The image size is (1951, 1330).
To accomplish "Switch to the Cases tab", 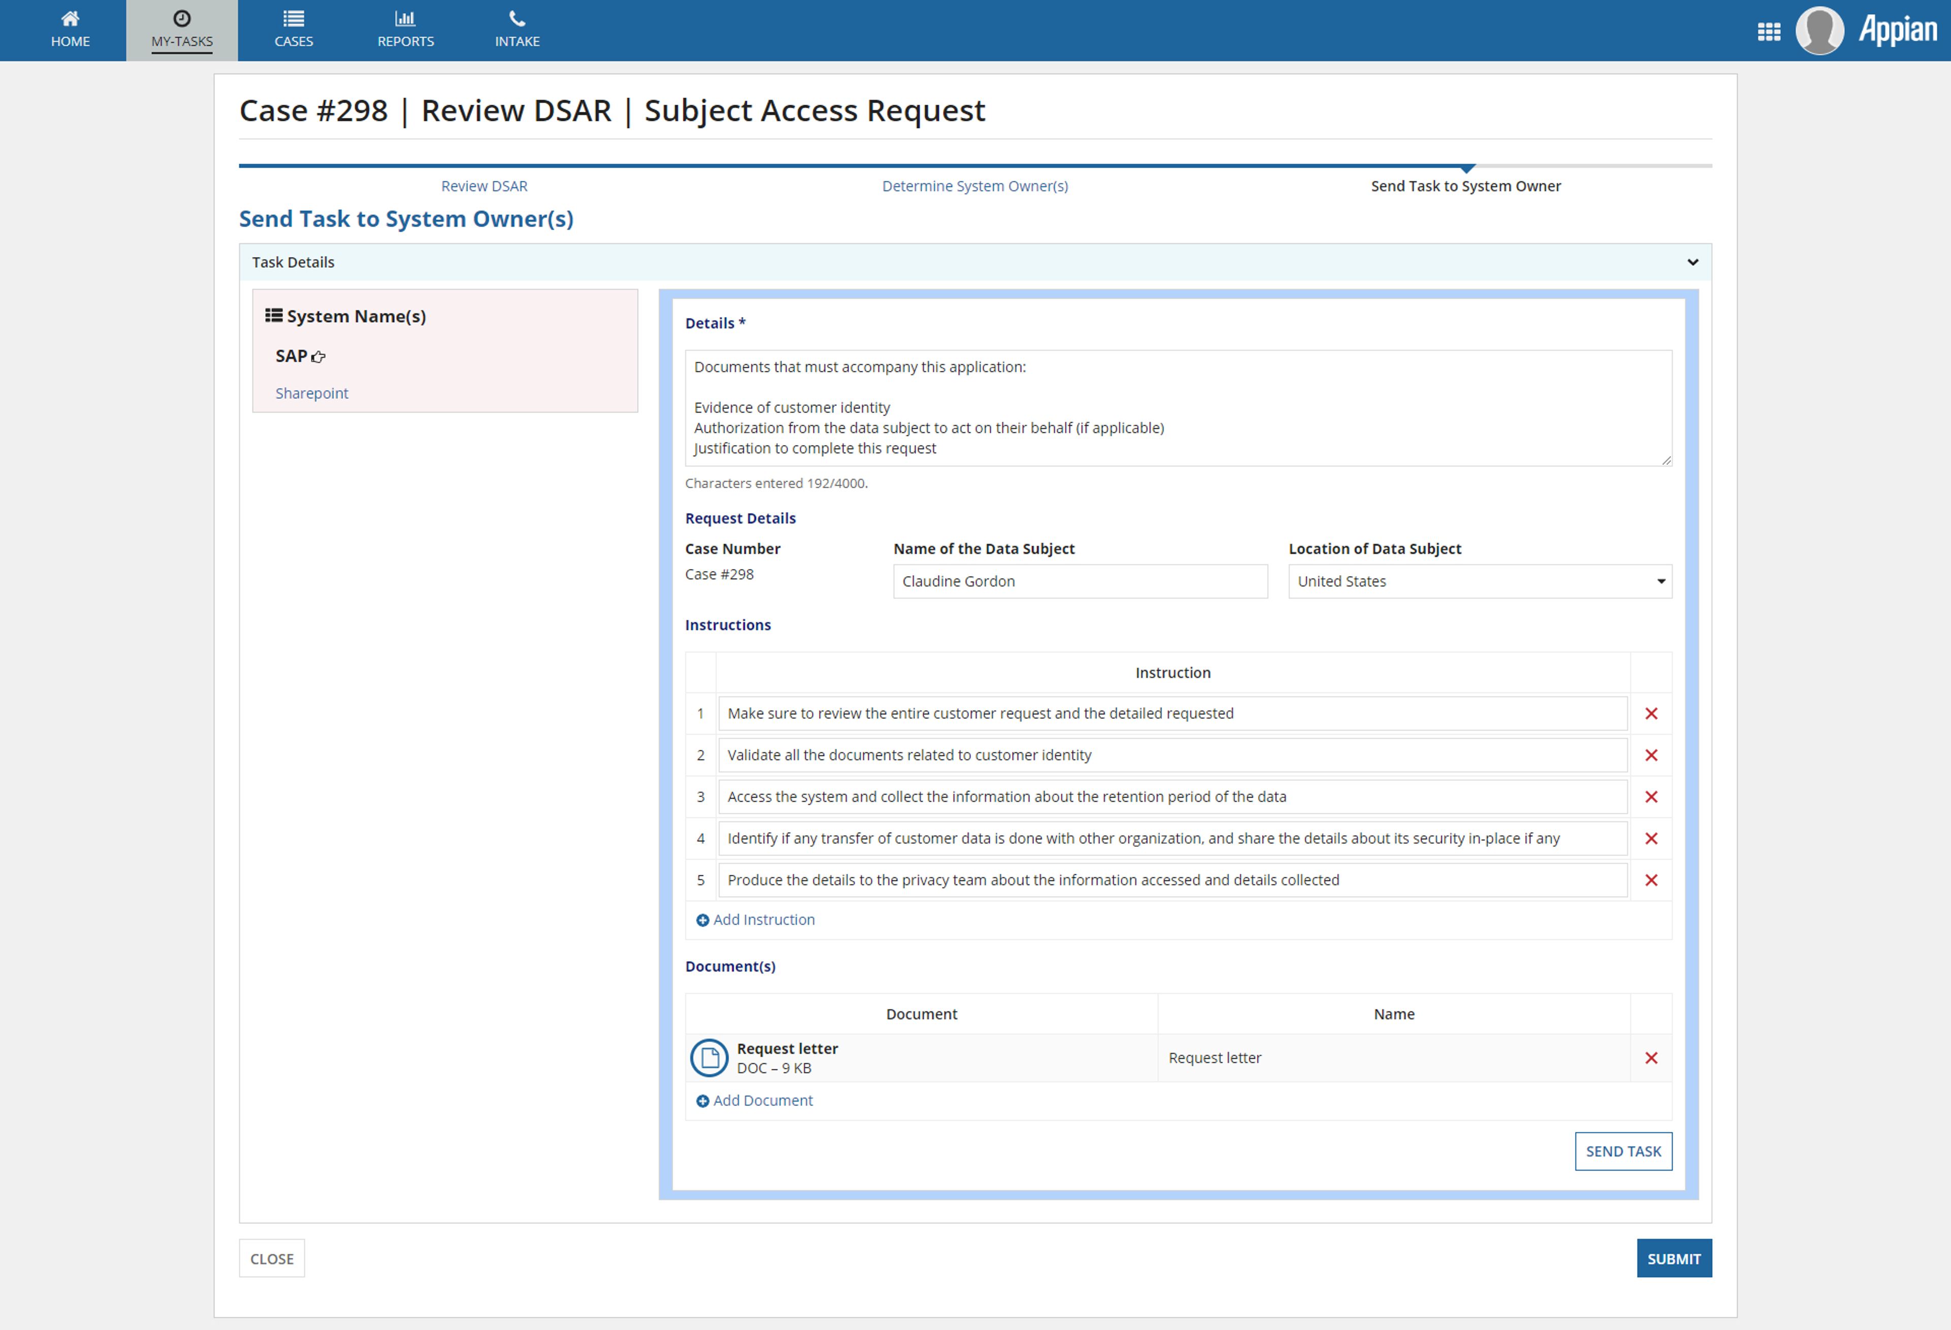I will coord(294,30).
